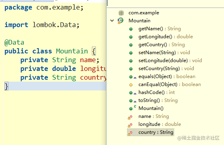The width and height of the screenshot is (224, 145).
Task: Click protected diamond icon beside canEqual
Action: click(131, 85)
